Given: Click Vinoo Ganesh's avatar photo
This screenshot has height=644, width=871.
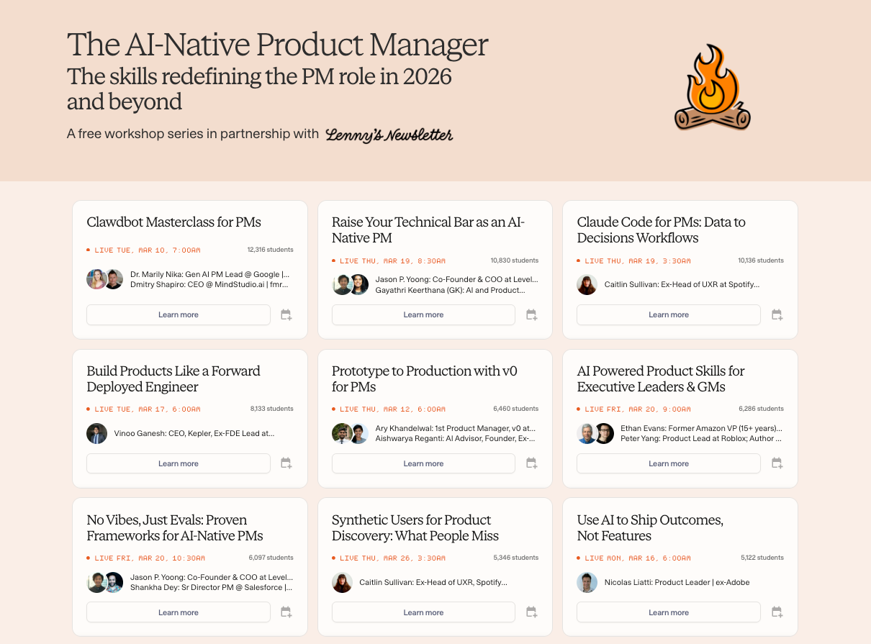Looking at the screenshot, I should pyautogui.click(x=96, y=433).
